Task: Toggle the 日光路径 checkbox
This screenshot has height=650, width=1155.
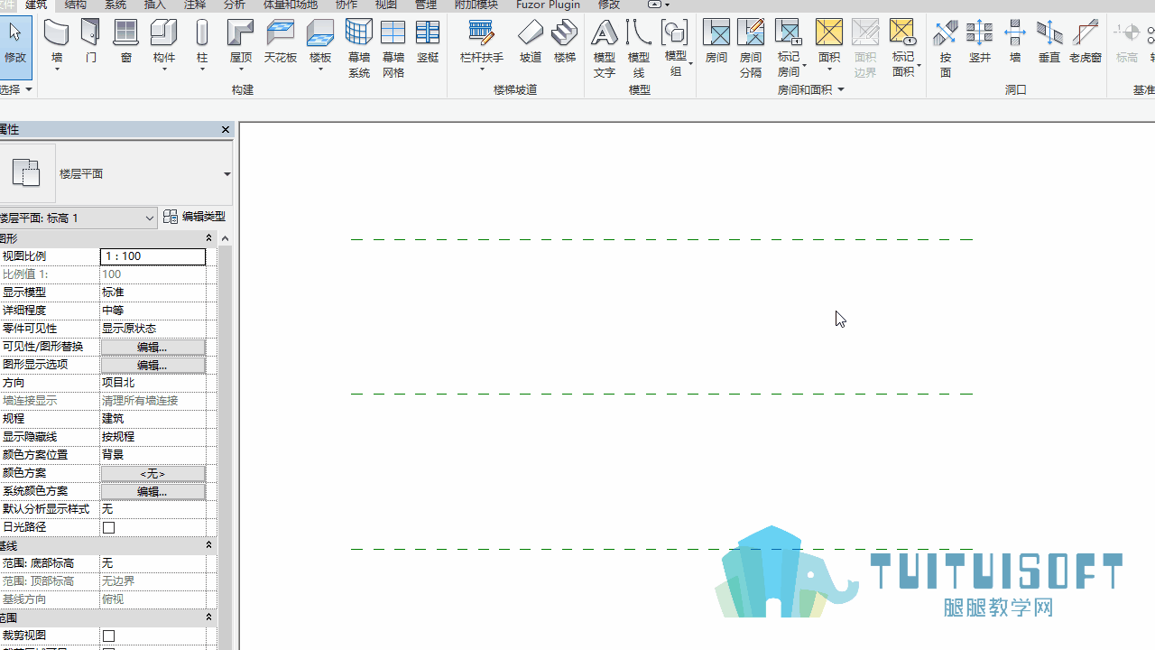Action: click(109, 527)
